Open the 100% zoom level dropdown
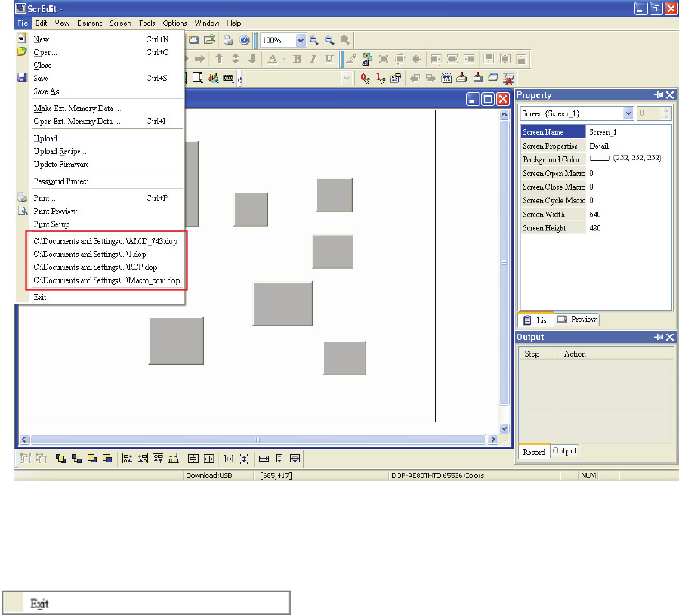Viewport: 679px width, 615px height. 301,40
